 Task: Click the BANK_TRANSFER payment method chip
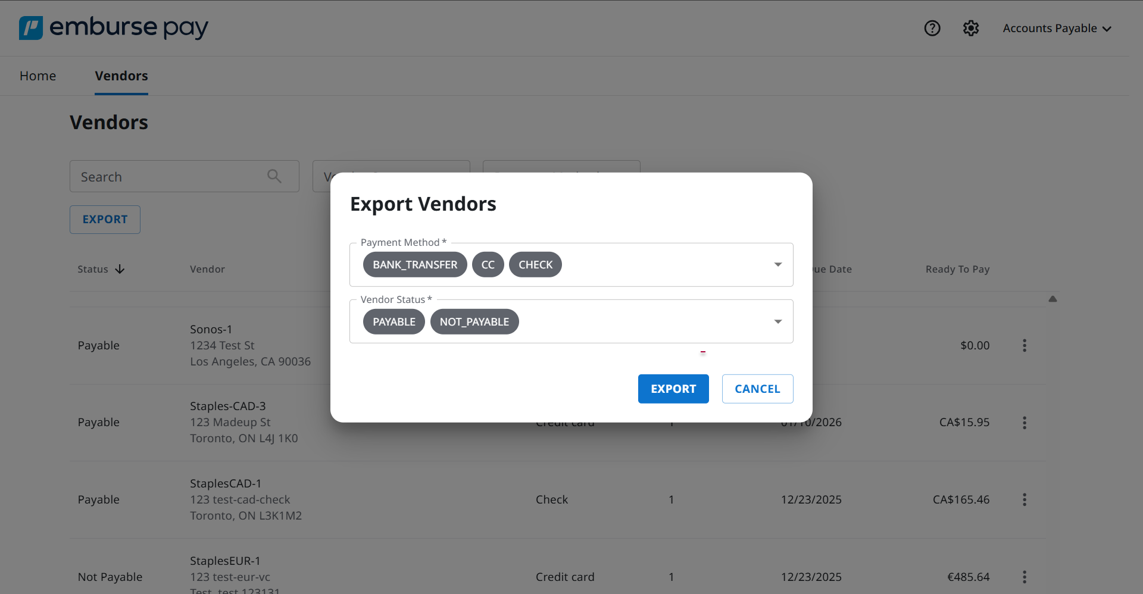pyautogui.click(x=415, y=265)
